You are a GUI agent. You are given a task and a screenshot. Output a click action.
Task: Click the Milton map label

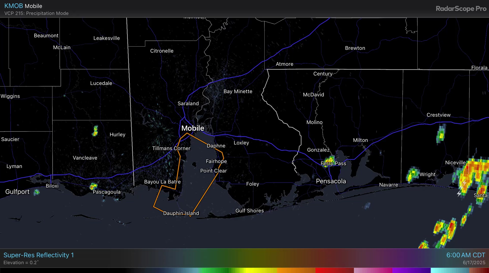pos(360,140)
